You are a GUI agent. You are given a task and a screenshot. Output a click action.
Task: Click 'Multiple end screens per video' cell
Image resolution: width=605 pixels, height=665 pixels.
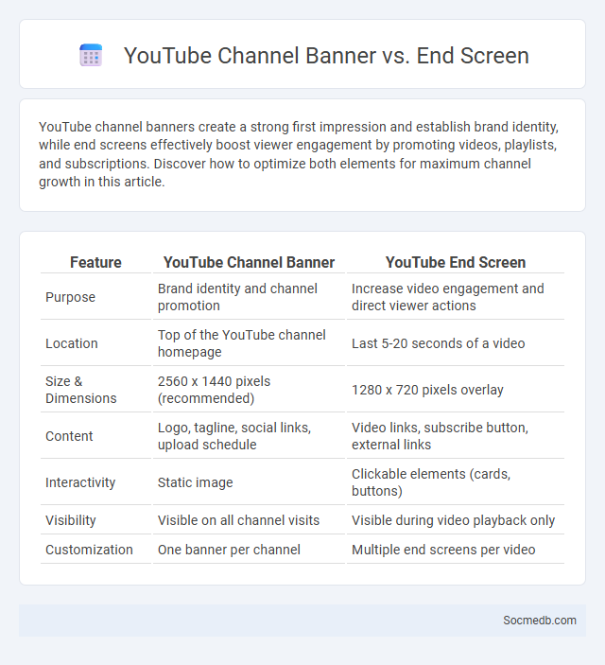[456, 550]
